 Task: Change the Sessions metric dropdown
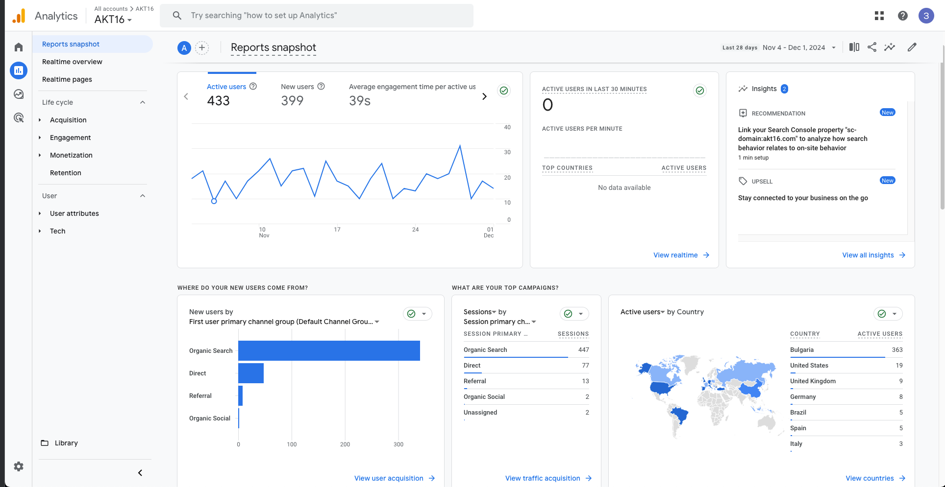[x=480, y=312]
